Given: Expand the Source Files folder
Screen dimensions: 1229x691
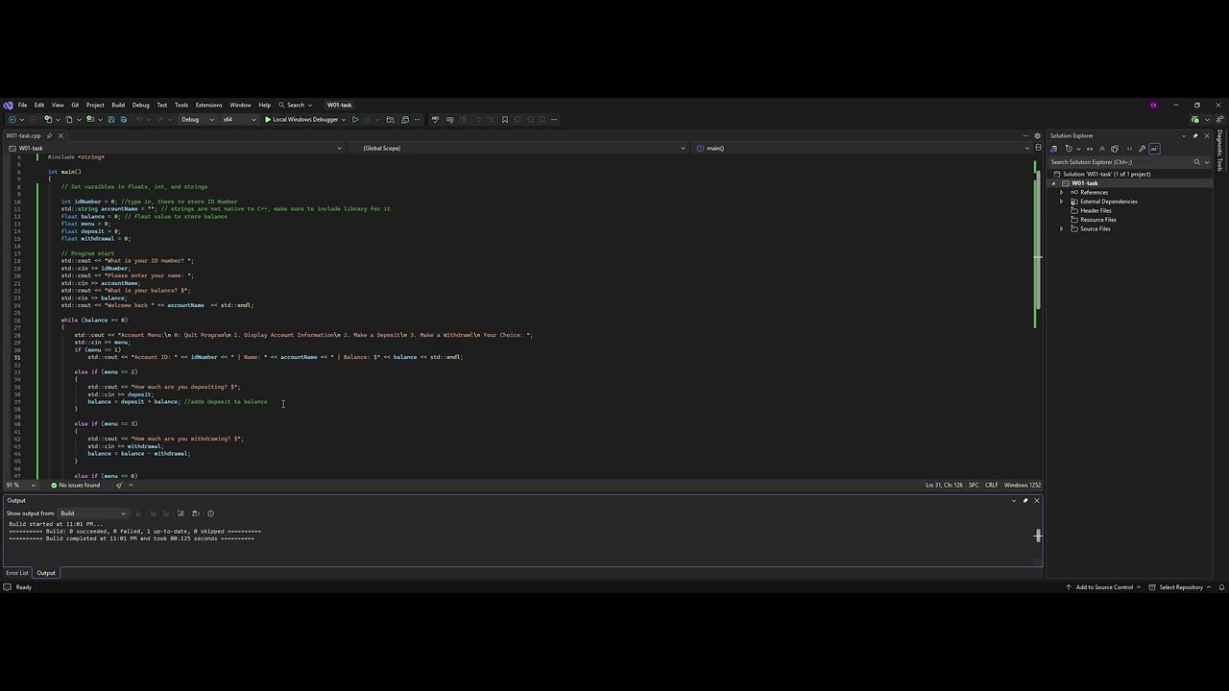Looking at the screenshot, I should click(x=1062, y=228).
